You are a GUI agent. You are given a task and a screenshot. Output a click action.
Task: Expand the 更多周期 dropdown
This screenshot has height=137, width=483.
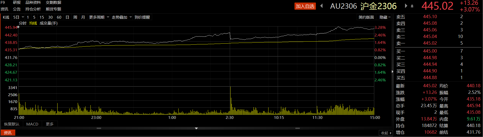[x=99, y=17]
